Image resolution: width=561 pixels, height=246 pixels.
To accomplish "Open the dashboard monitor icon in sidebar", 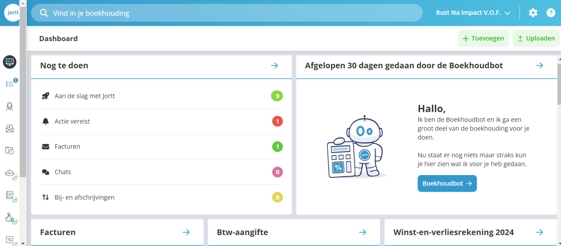I will point(10,61).
